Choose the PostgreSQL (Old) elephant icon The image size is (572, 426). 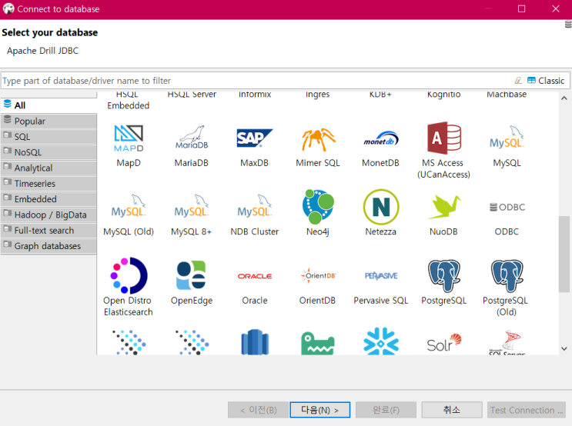click(507, 276)
